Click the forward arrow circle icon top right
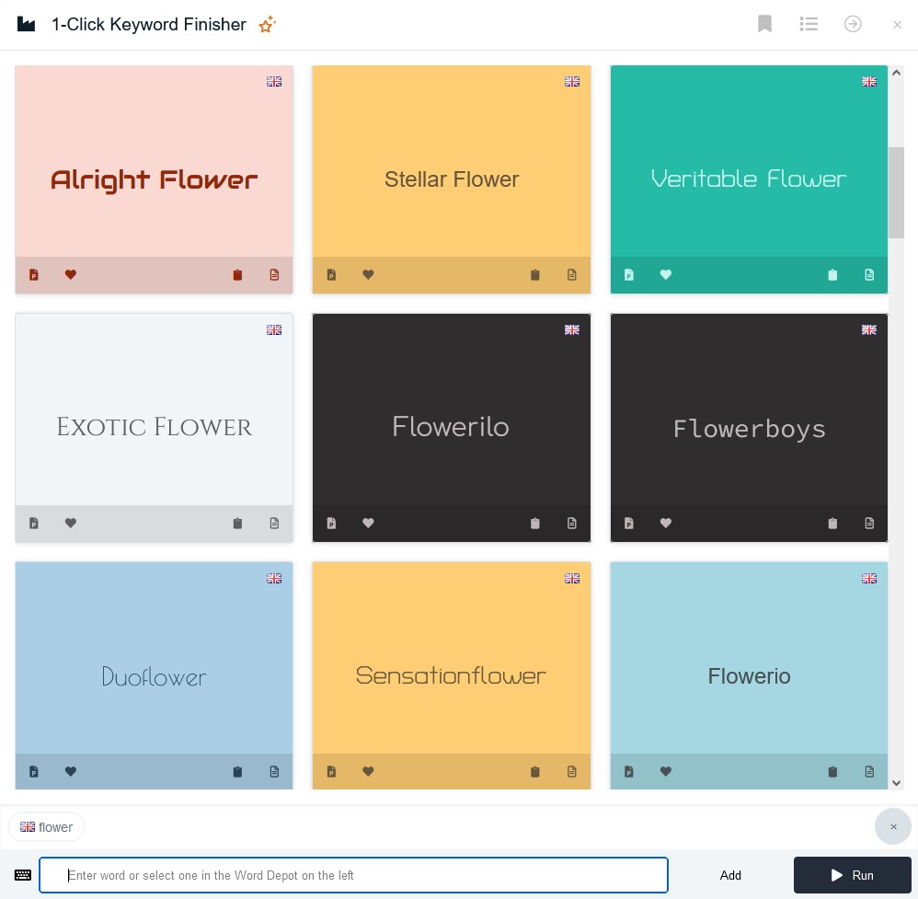The image size is (918, 899). pyautogui.click(x=853, y=24)
